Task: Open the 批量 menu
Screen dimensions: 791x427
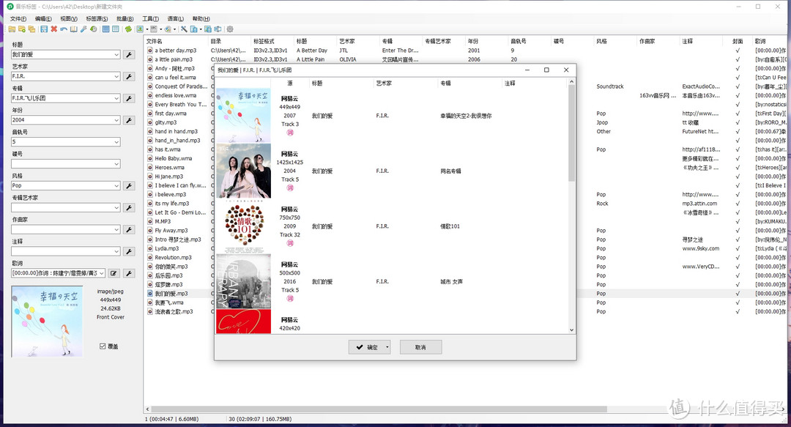Action: pyautogui.click(x=124, y=18)
